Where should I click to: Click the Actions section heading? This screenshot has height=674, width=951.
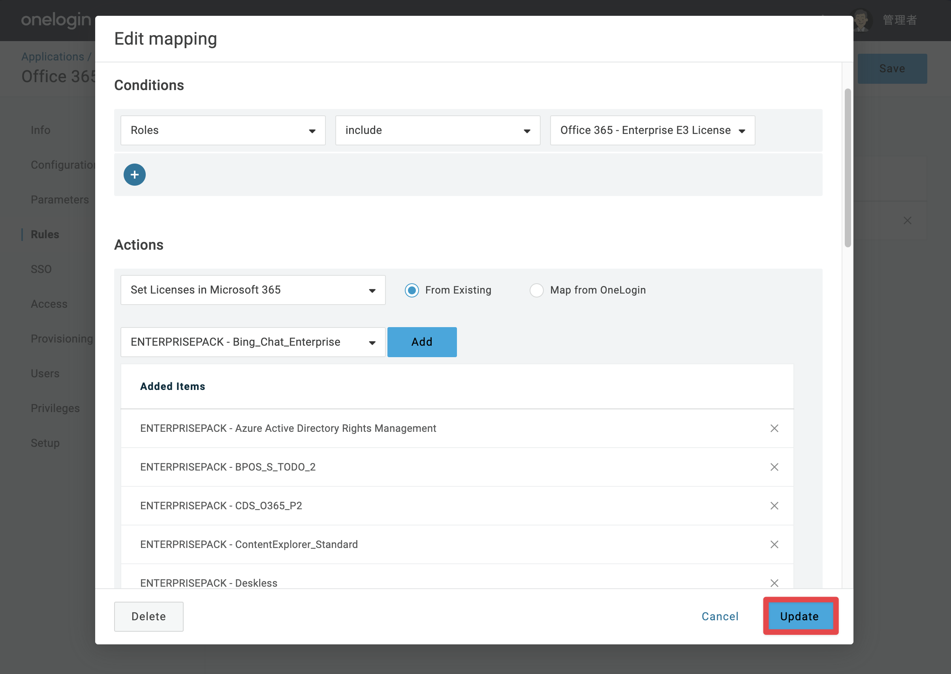(139, 245)
